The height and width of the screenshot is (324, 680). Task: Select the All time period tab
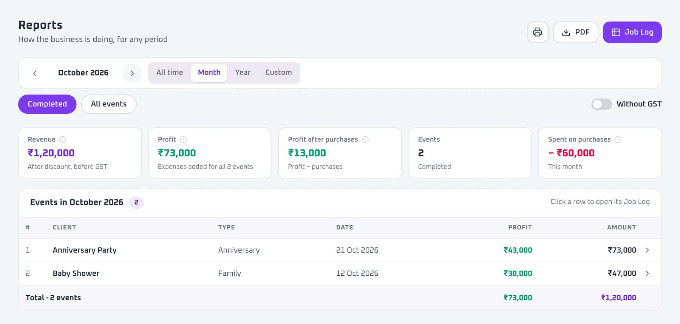pos(170,73)
